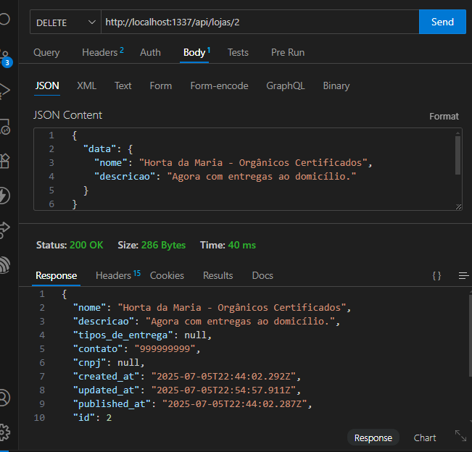Screen dimensions: 472x452
Task: Select the Response tab in results
Action: (56, 275)
